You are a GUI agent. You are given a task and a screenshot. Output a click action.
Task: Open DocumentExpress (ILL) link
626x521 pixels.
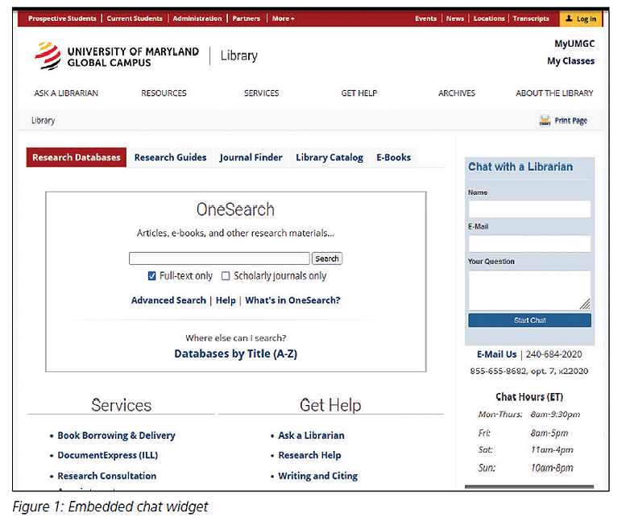(108, 455)
